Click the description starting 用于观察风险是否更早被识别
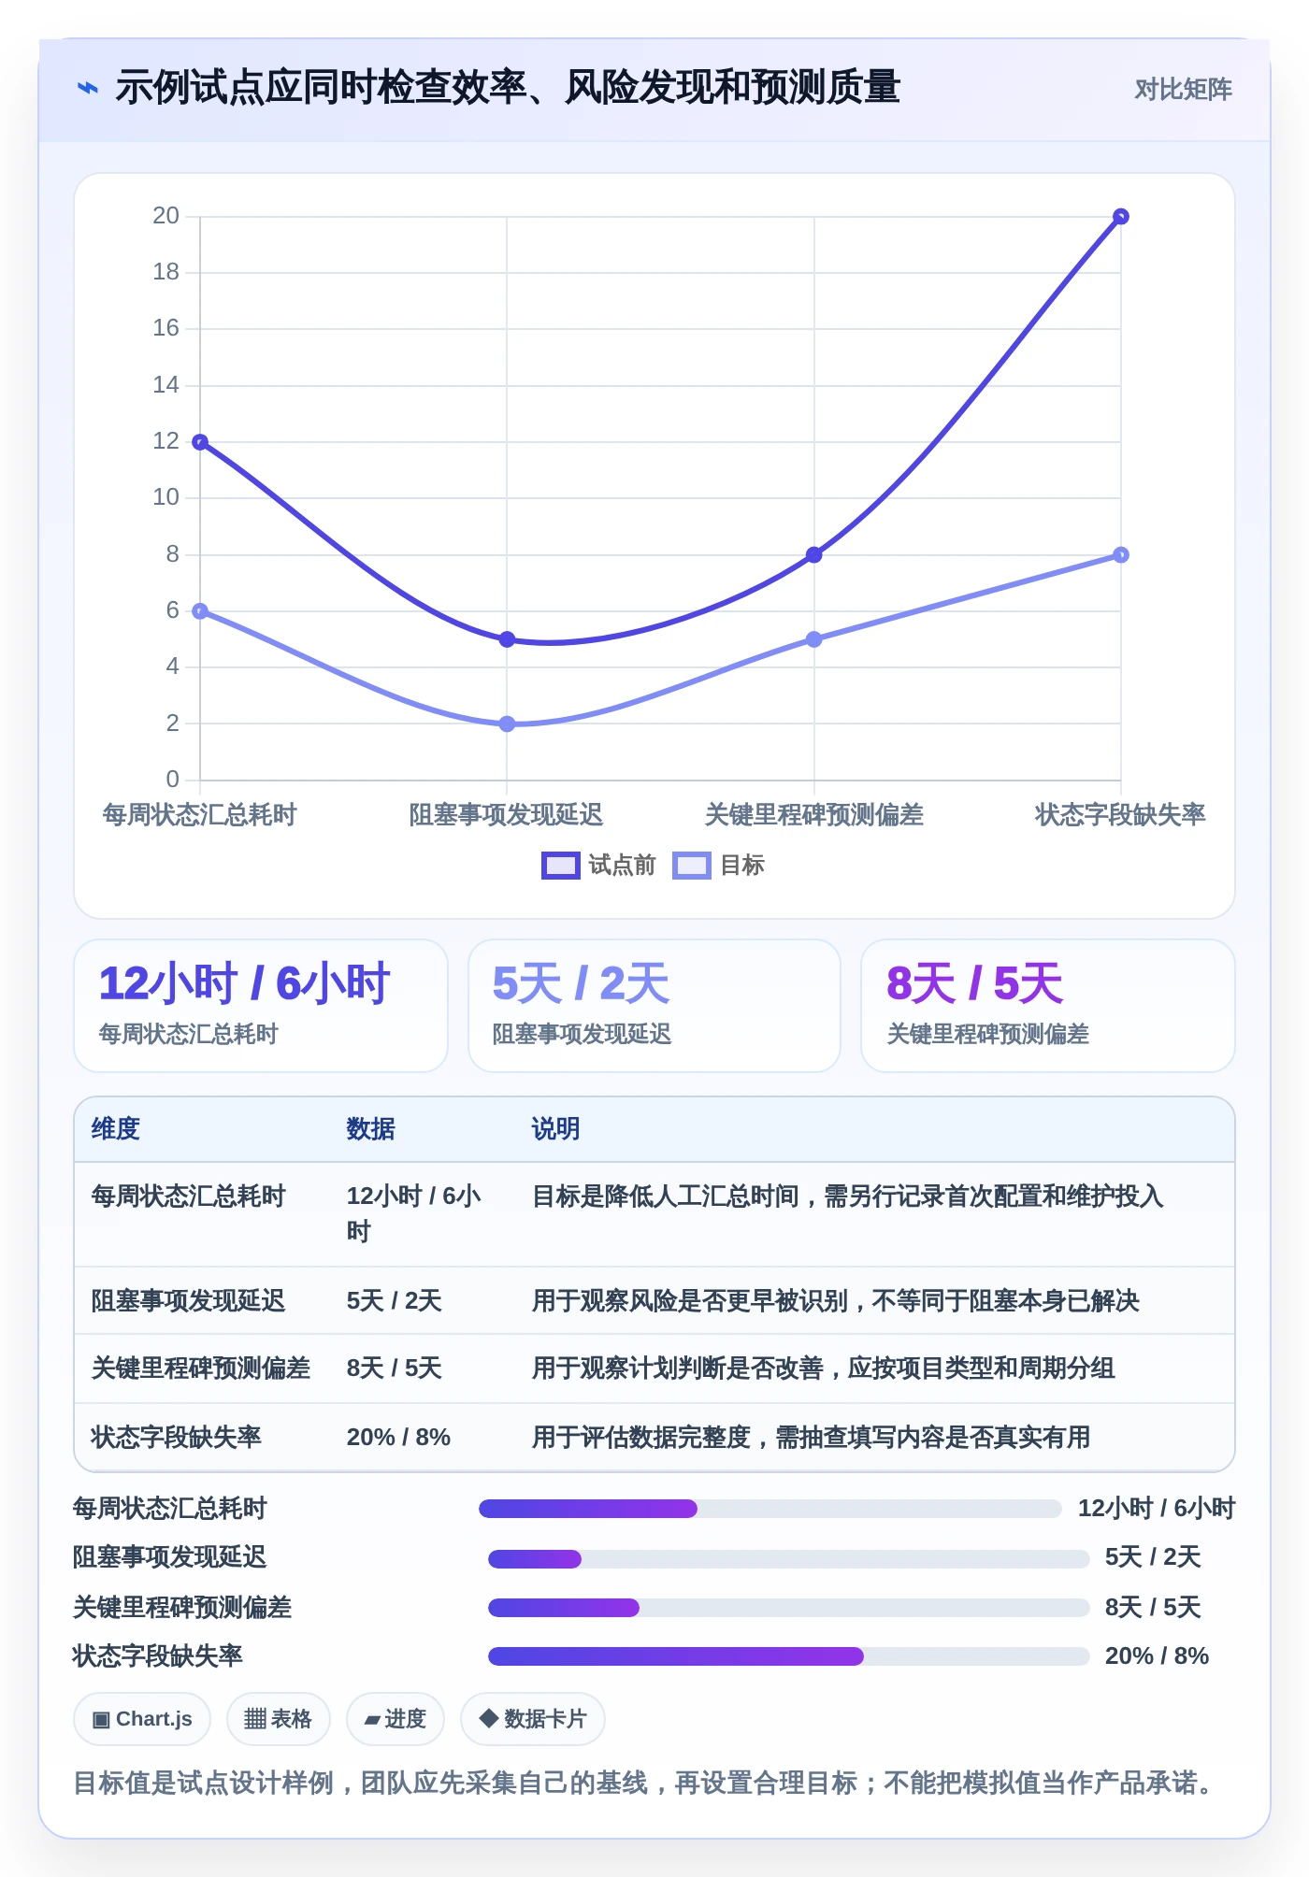 pyautogui.click(x=835, y=1301)
